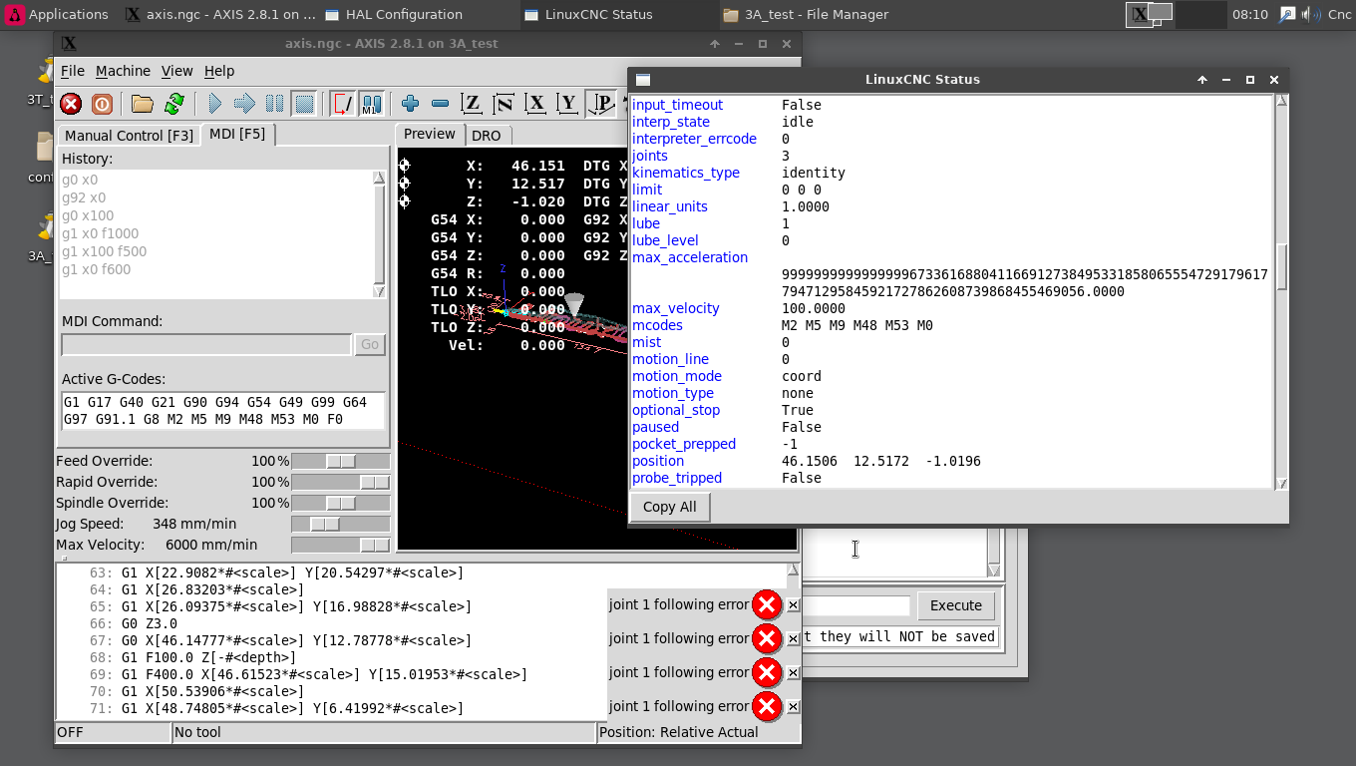This screenshot has width=1356, height=766.
Task: Select history entry 'g92 x0'
Action: pos(84,197)
